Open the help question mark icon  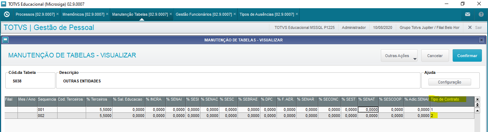481,14
